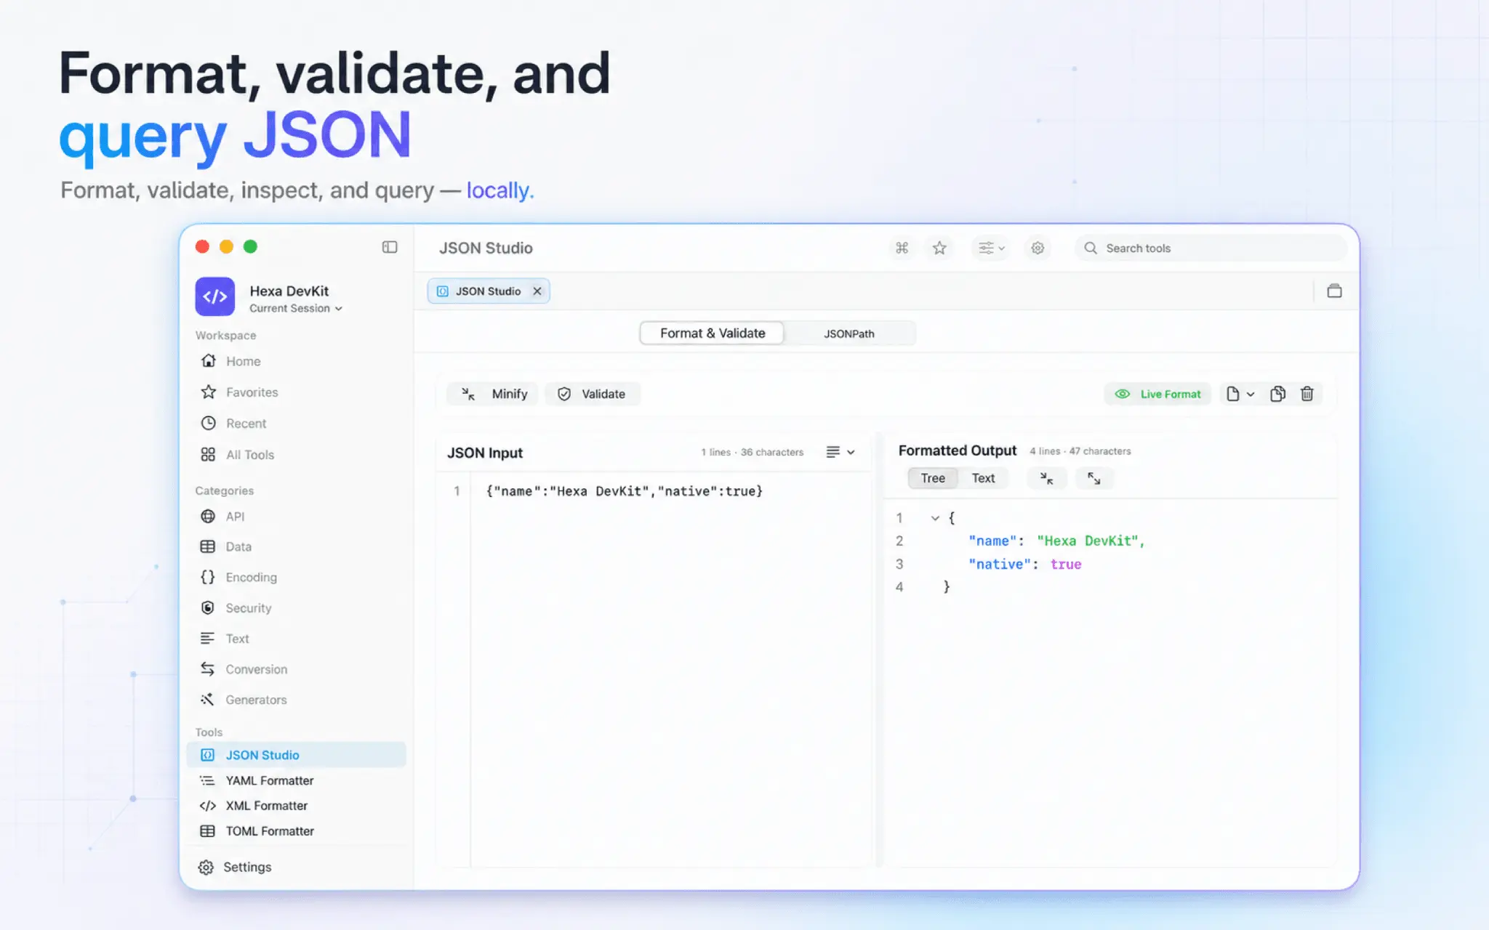
Task: Focus the Search tools field
Action: (x=1211, y=248)
